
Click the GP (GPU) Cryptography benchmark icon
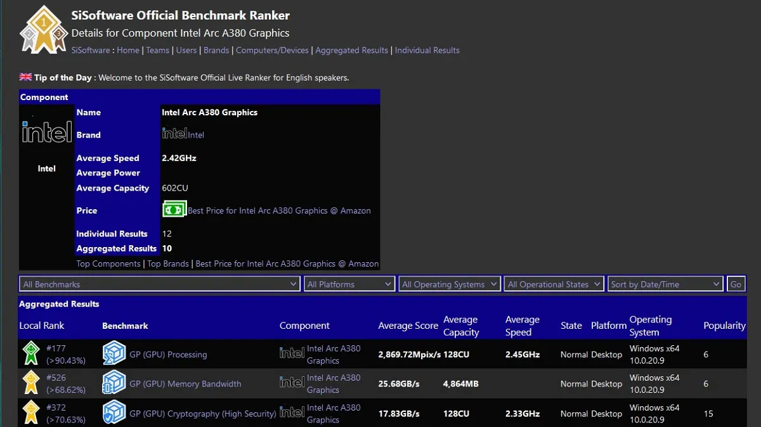pyautogui.click(x=114, y=412)
